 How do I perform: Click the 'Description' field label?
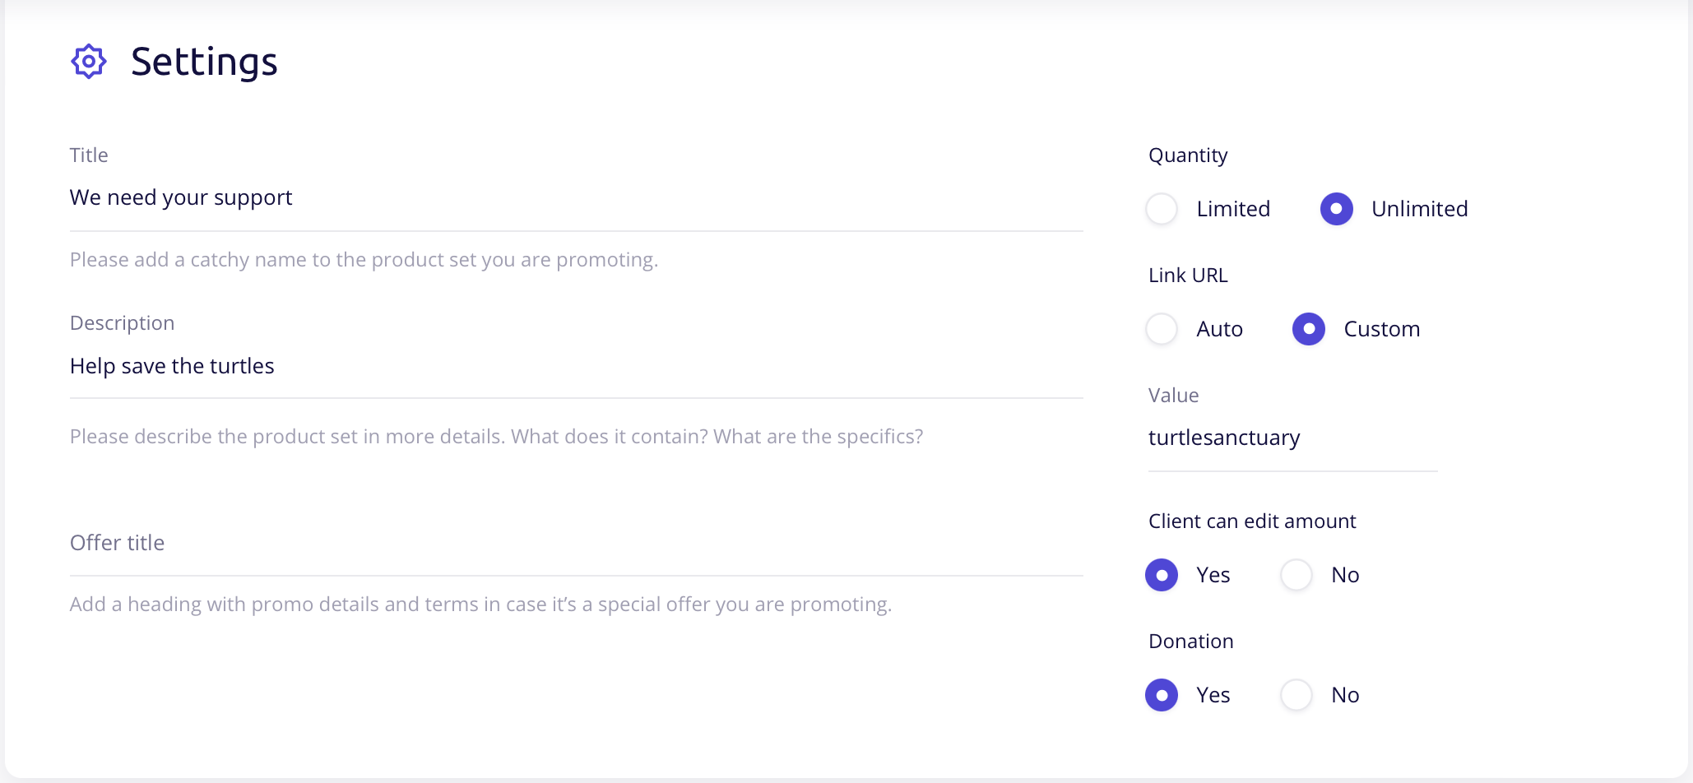pyautogui.click(x=122, y=323)
